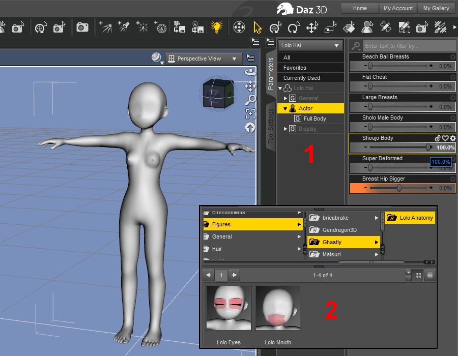Viewport: 458px width, 356px height.
Task: Open the Hair category
Action: tap(252, 249)
